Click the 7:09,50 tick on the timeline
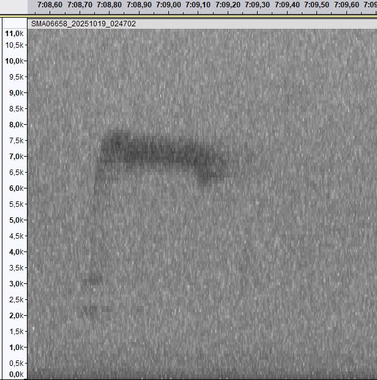The width and height of the screenshot is (377, 380). pos(316,5)
